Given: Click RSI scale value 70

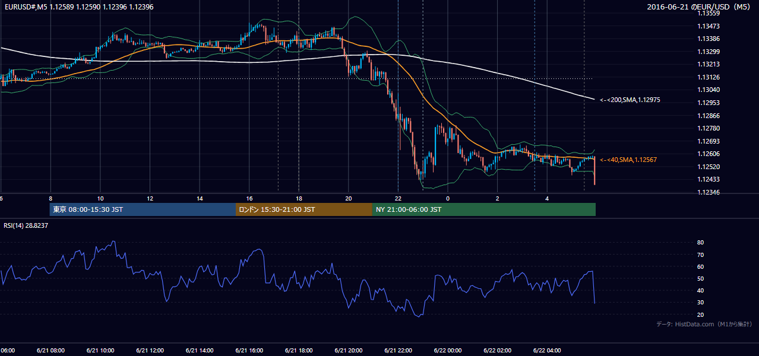Looking at the screenshot, I should (x=701, y=255).
